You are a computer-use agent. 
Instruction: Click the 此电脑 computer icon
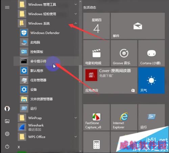[24, 42]
